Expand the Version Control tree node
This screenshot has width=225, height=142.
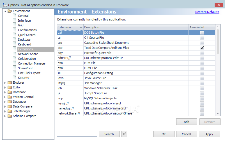click(x=5, y=97)
